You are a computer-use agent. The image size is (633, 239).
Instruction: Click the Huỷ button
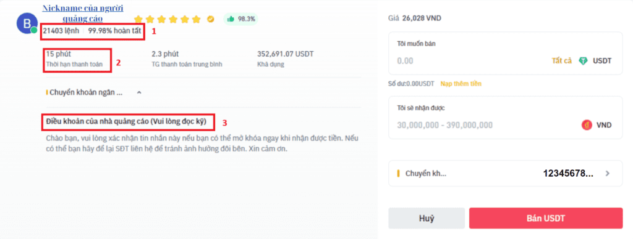pyautogui.click(x=427, y=219)
